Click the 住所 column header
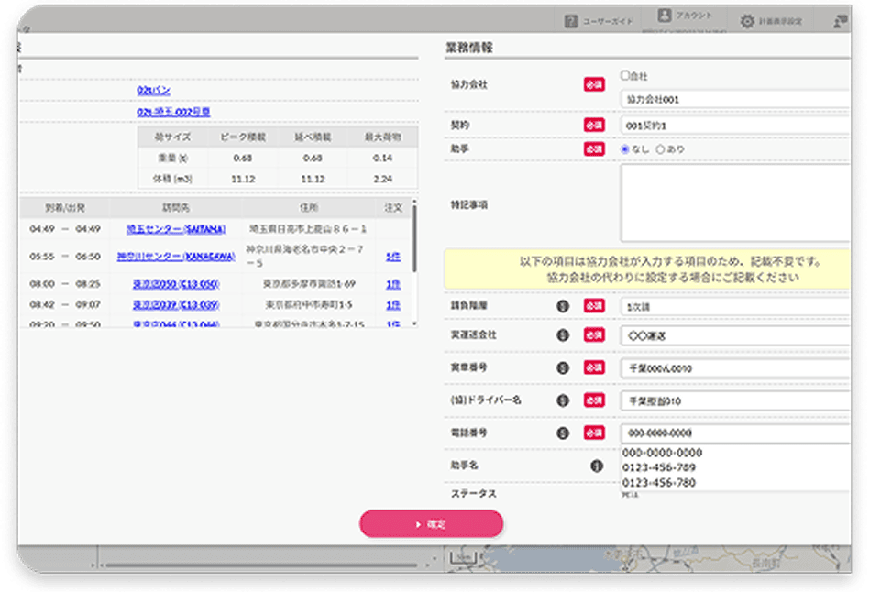Screen dimensions: 869x592 pyautogui.click(x=309, y=208)
